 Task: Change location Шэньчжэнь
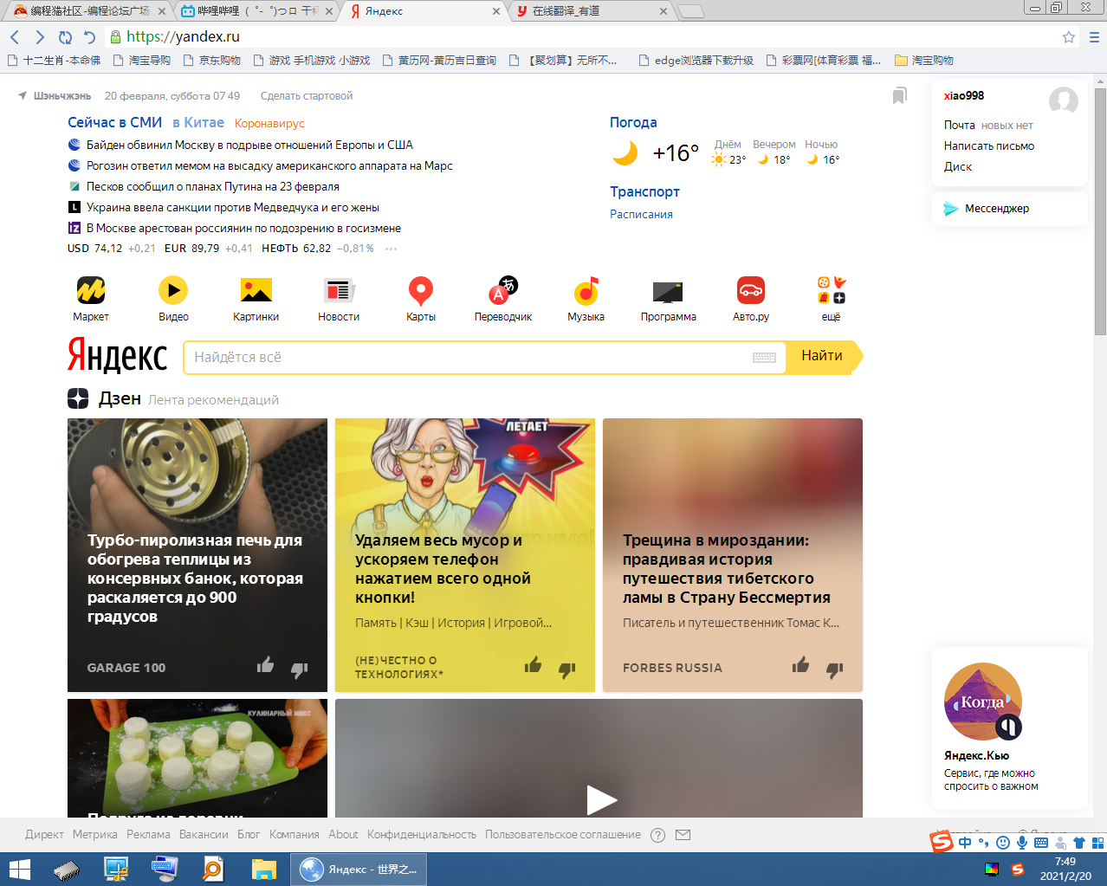(x=62, y=96)
